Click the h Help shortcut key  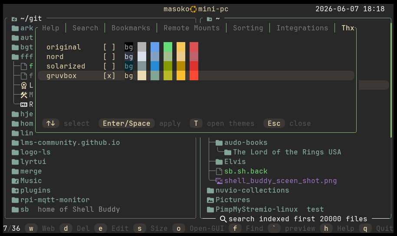(x=326, y=228)
